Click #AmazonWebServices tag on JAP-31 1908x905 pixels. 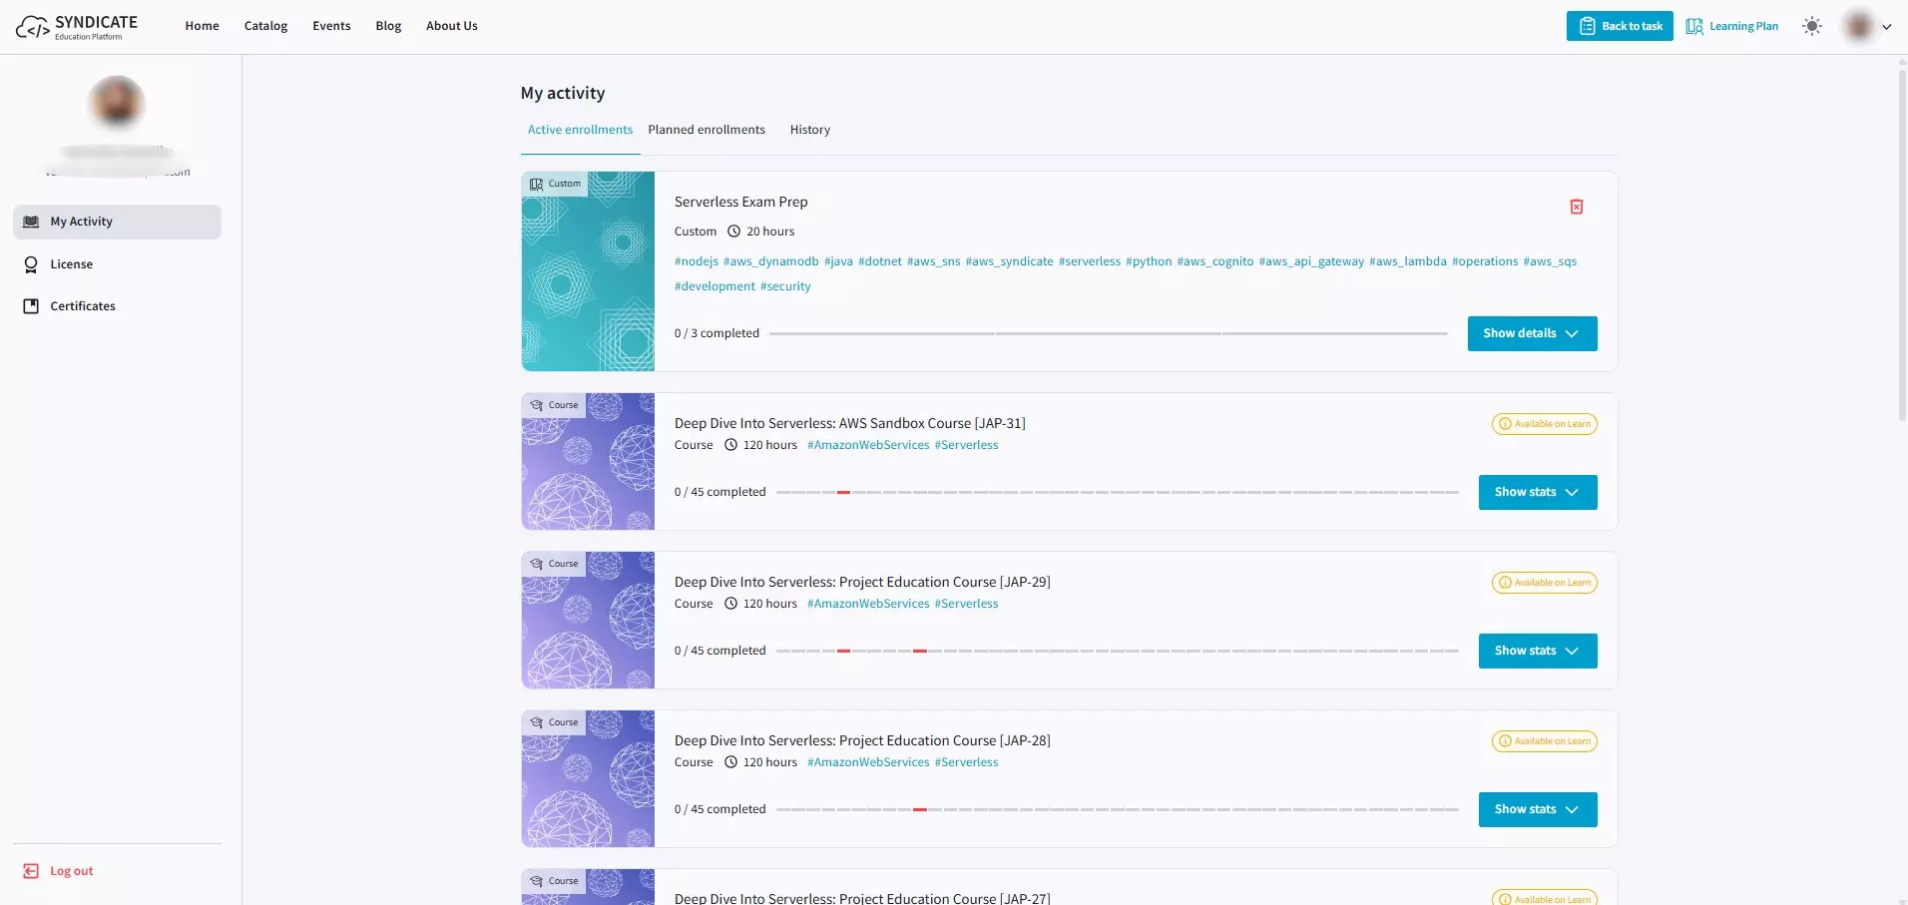pos(868,445)
